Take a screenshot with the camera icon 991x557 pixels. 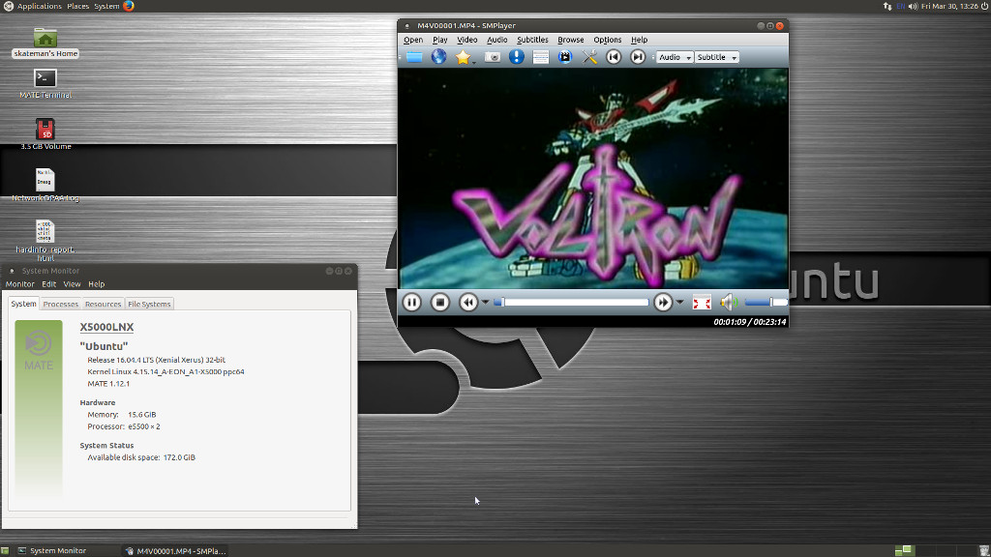[493, 57]
